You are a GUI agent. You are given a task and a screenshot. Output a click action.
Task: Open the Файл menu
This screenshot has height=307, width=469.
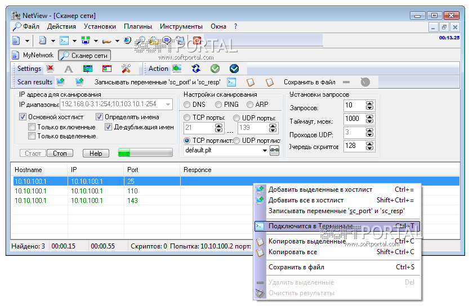tap(31, 26)
